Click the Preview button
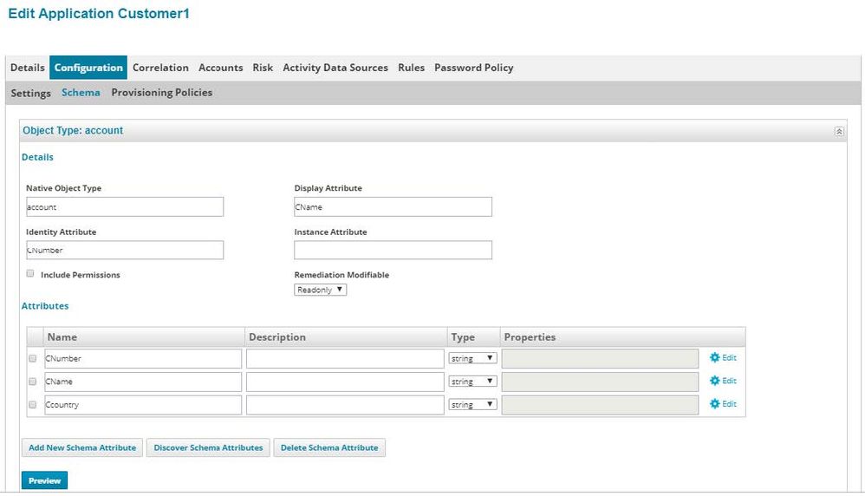Image resolution: width=865 pixels, height=496 pixels. [44, 480]
